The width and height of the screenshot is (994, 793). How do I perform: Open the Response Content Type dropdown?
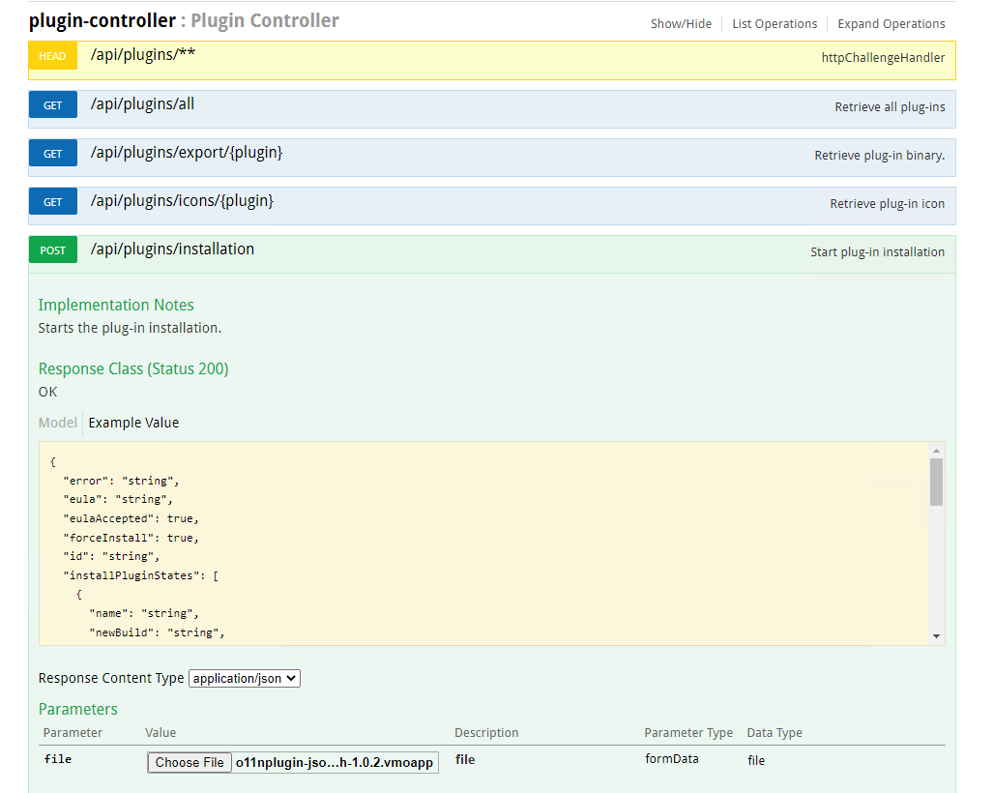(245, 679)
